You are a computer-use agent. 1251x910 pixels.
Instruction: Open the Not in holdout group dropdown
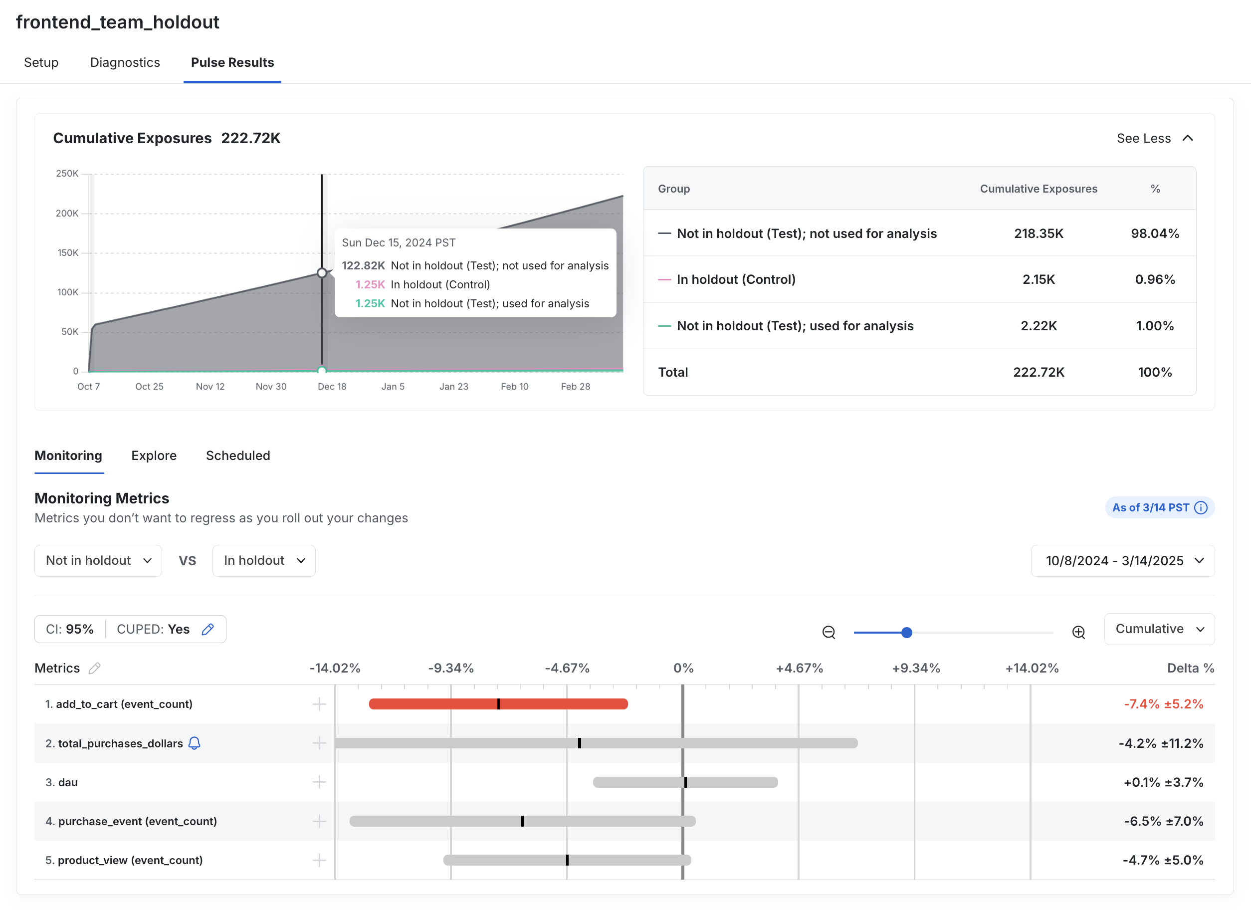98,560
